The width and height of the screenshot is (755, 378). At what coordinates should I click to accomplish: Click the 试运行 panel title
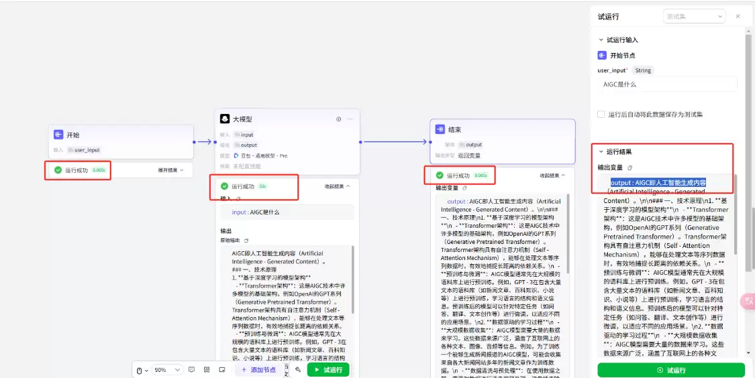tap(608, 16)
